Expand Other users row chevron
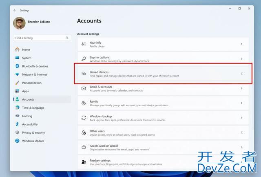Screen dimensions: 261x177 tap(241, 132)
